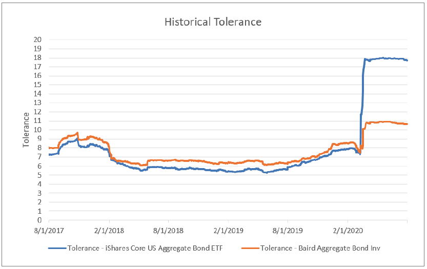Select the vertical "Tolerance" axis title
This screenshot has height=269, width=427.
pyautogui.click(x=26, y=130)
